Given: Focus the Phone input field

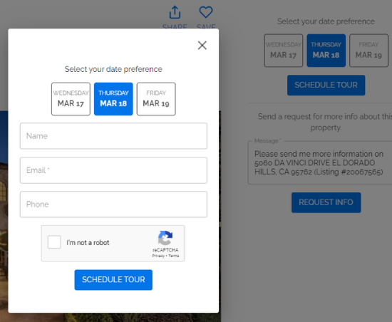Looking at the screenshot, I should click(113, 204).
